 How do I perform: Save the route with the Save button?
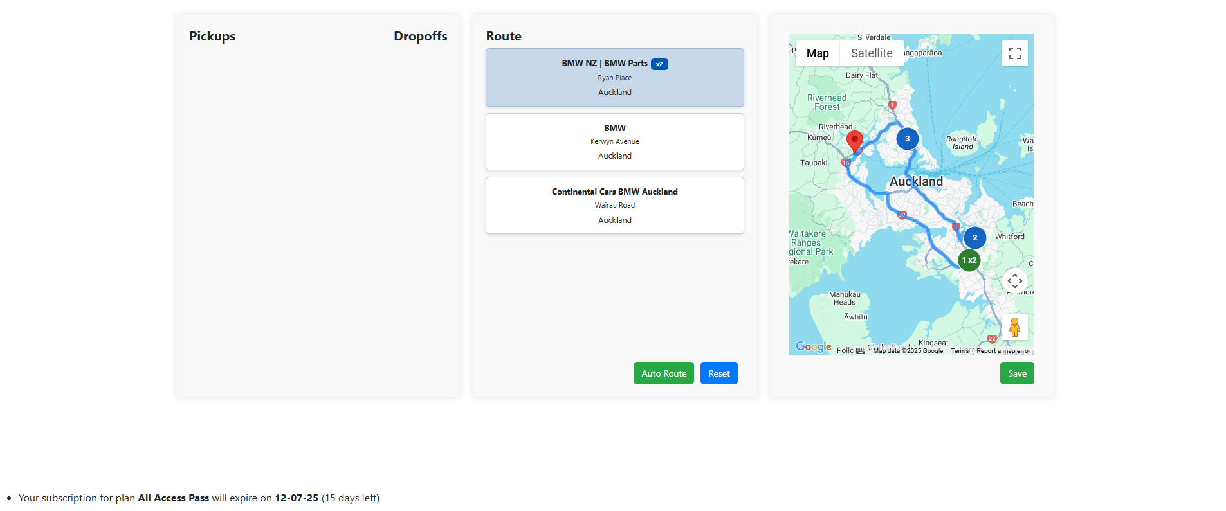tap(1017, 373)
